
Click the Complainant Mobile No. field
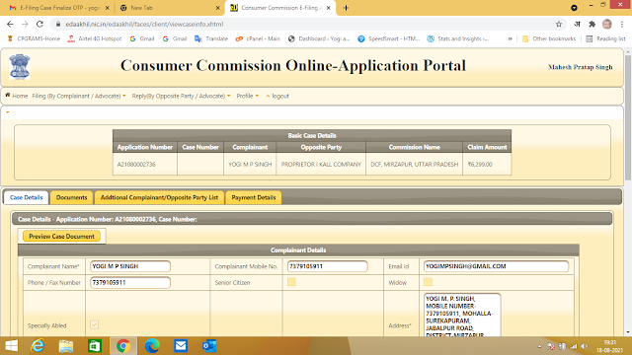coord(327,266)
